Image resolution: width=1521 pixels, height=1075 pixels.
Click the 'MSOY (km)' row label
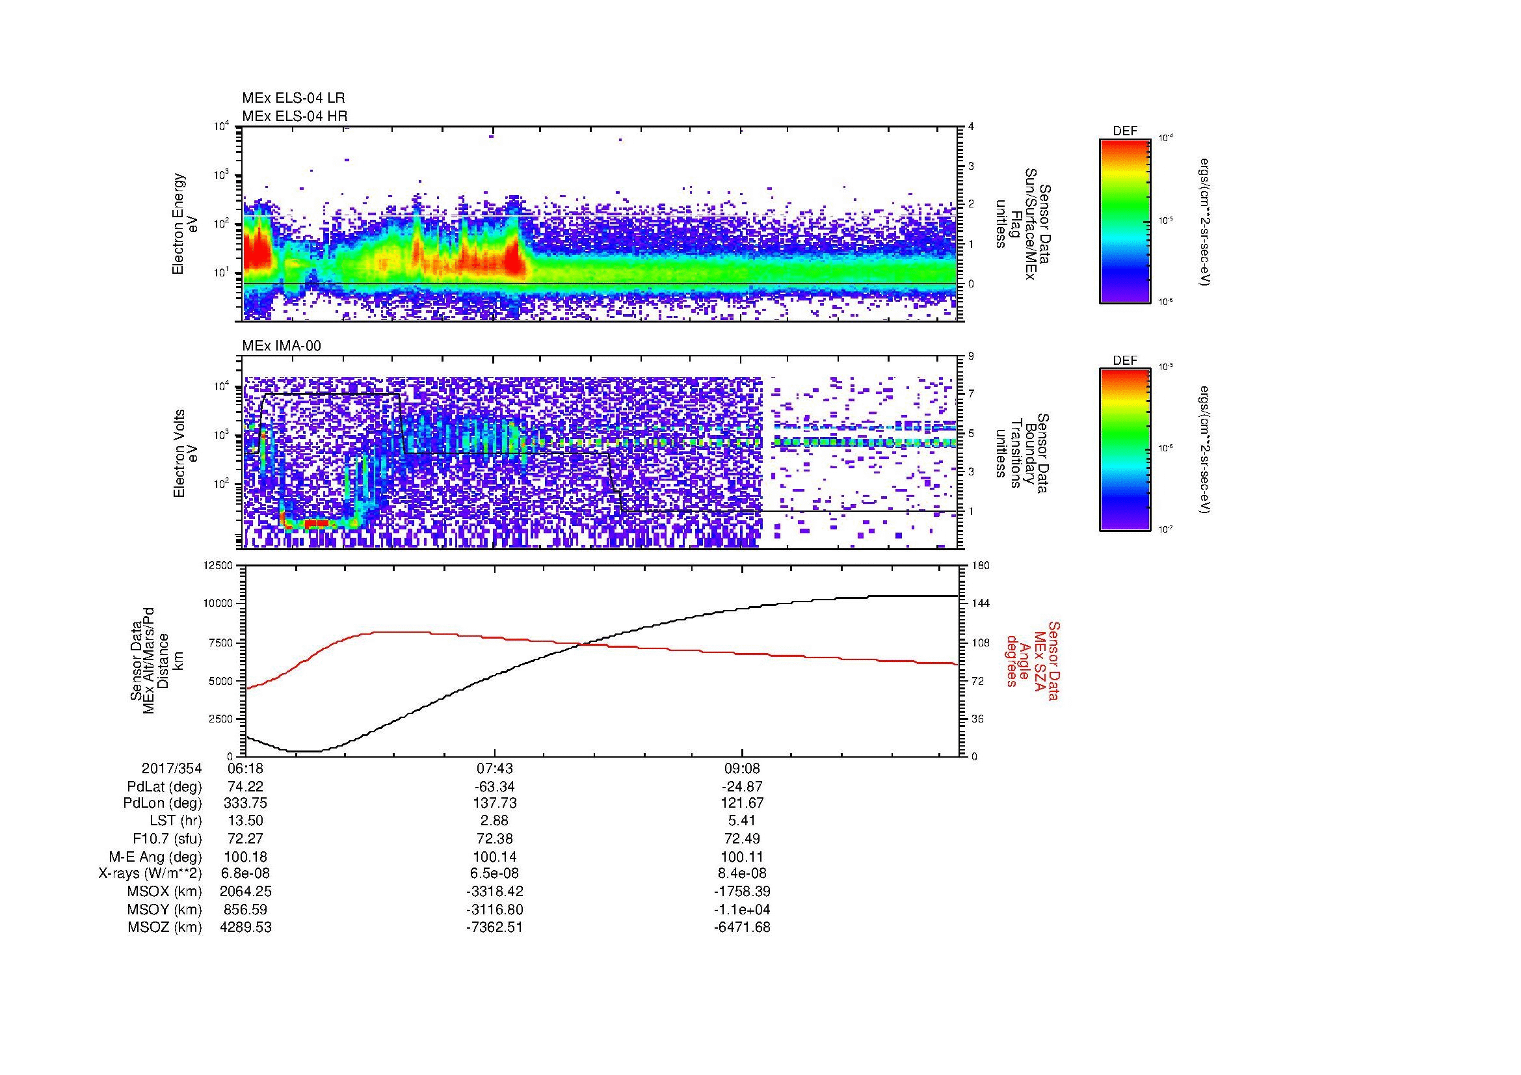[165, 909]
